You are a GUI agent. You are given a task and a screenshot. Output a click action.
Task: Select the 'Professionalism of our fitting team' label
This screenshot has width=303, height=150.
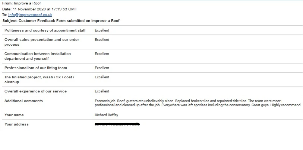pos(41,68)
